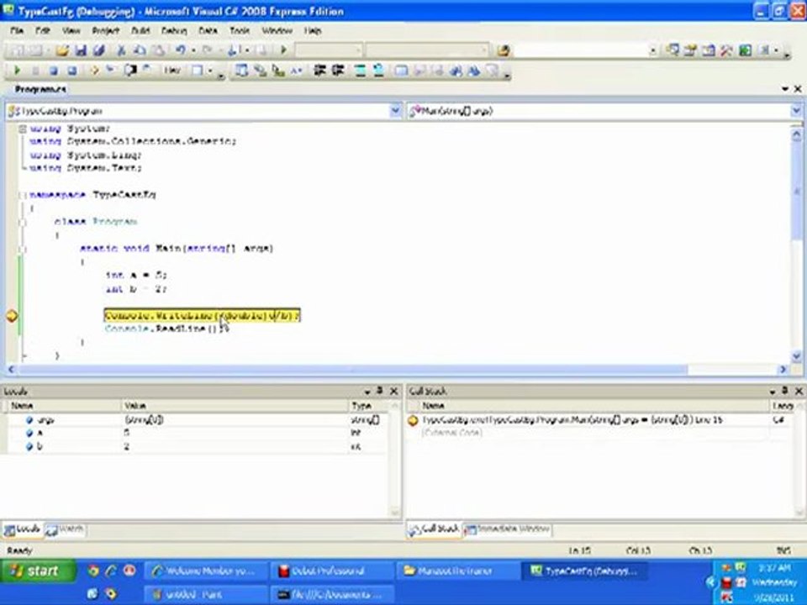Click the green Continue debugging arrow
807x605 pixels.
(x=17, y=70)
